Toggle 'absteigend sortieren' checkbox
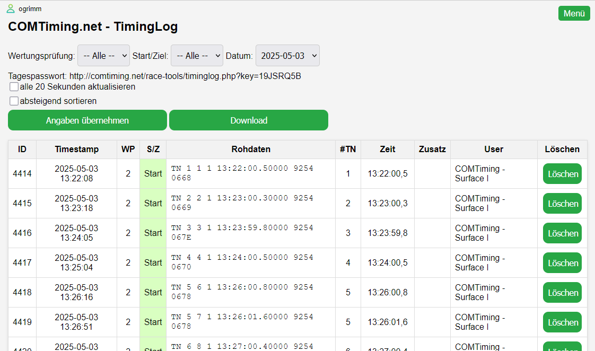595x351 pixels. pos(14,101)
